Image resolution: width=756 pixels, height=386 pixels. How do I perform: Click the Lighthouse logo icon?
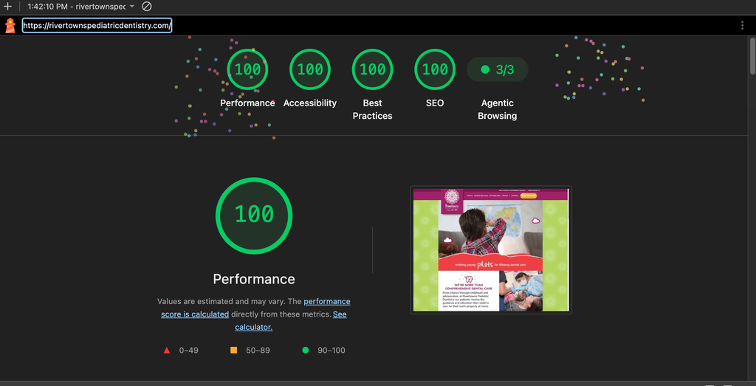(x=10, y=26)
